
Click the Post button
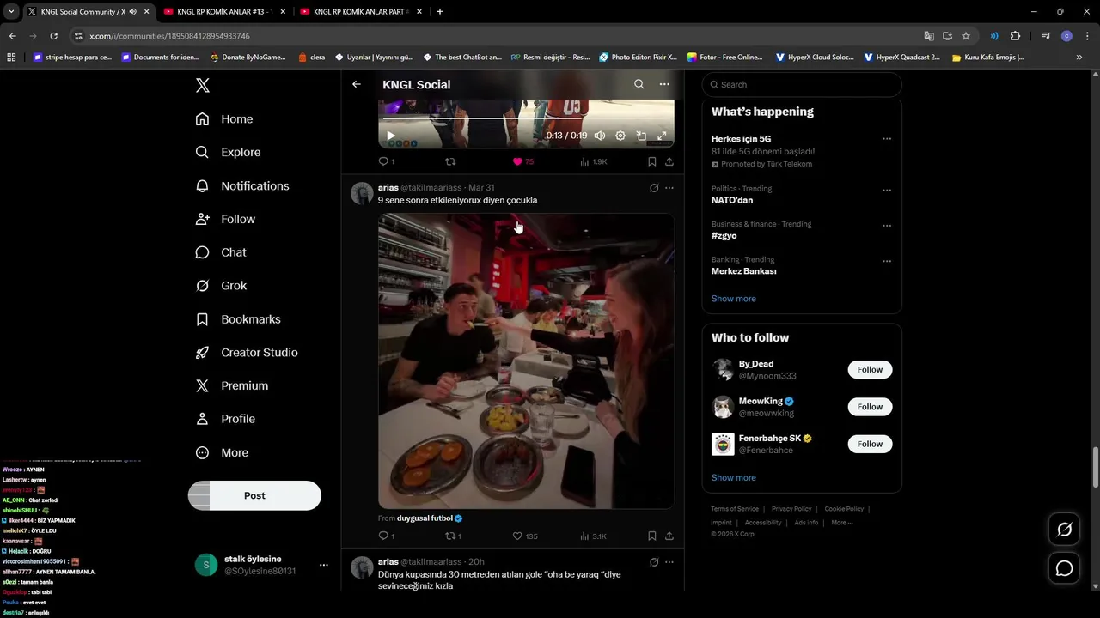254,495
